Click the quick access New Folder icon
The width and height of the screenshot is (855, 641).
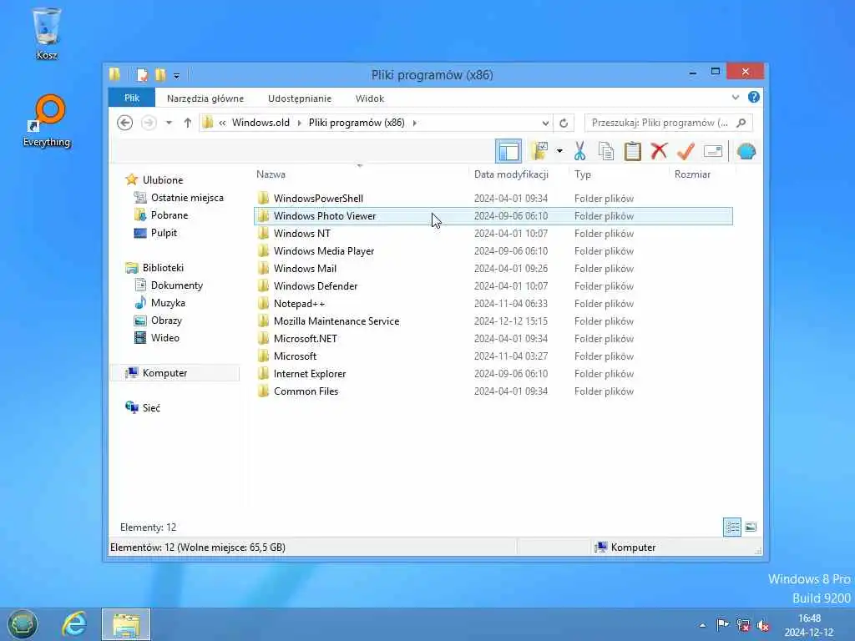coord(160,74)
